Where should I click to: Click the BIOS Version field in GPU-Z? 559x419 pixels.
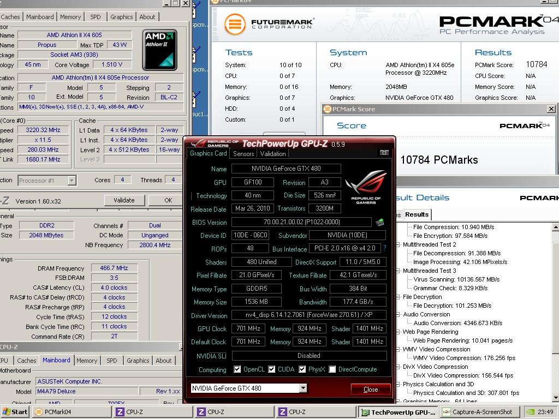[301, 222]
